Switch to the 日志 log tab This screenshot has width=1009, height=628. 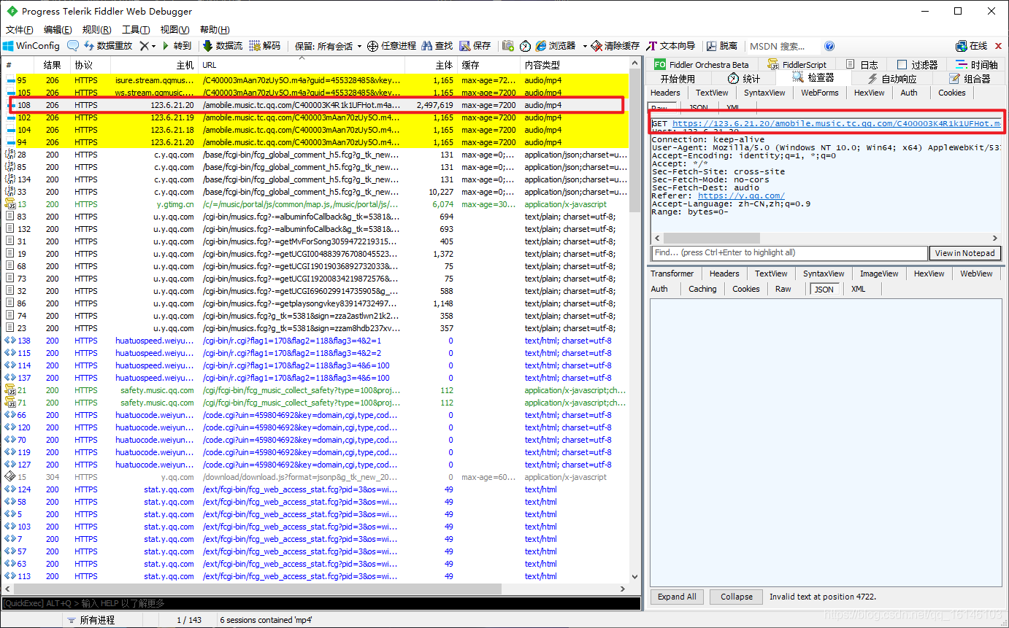pyautogui.click(x=861, y=64)
